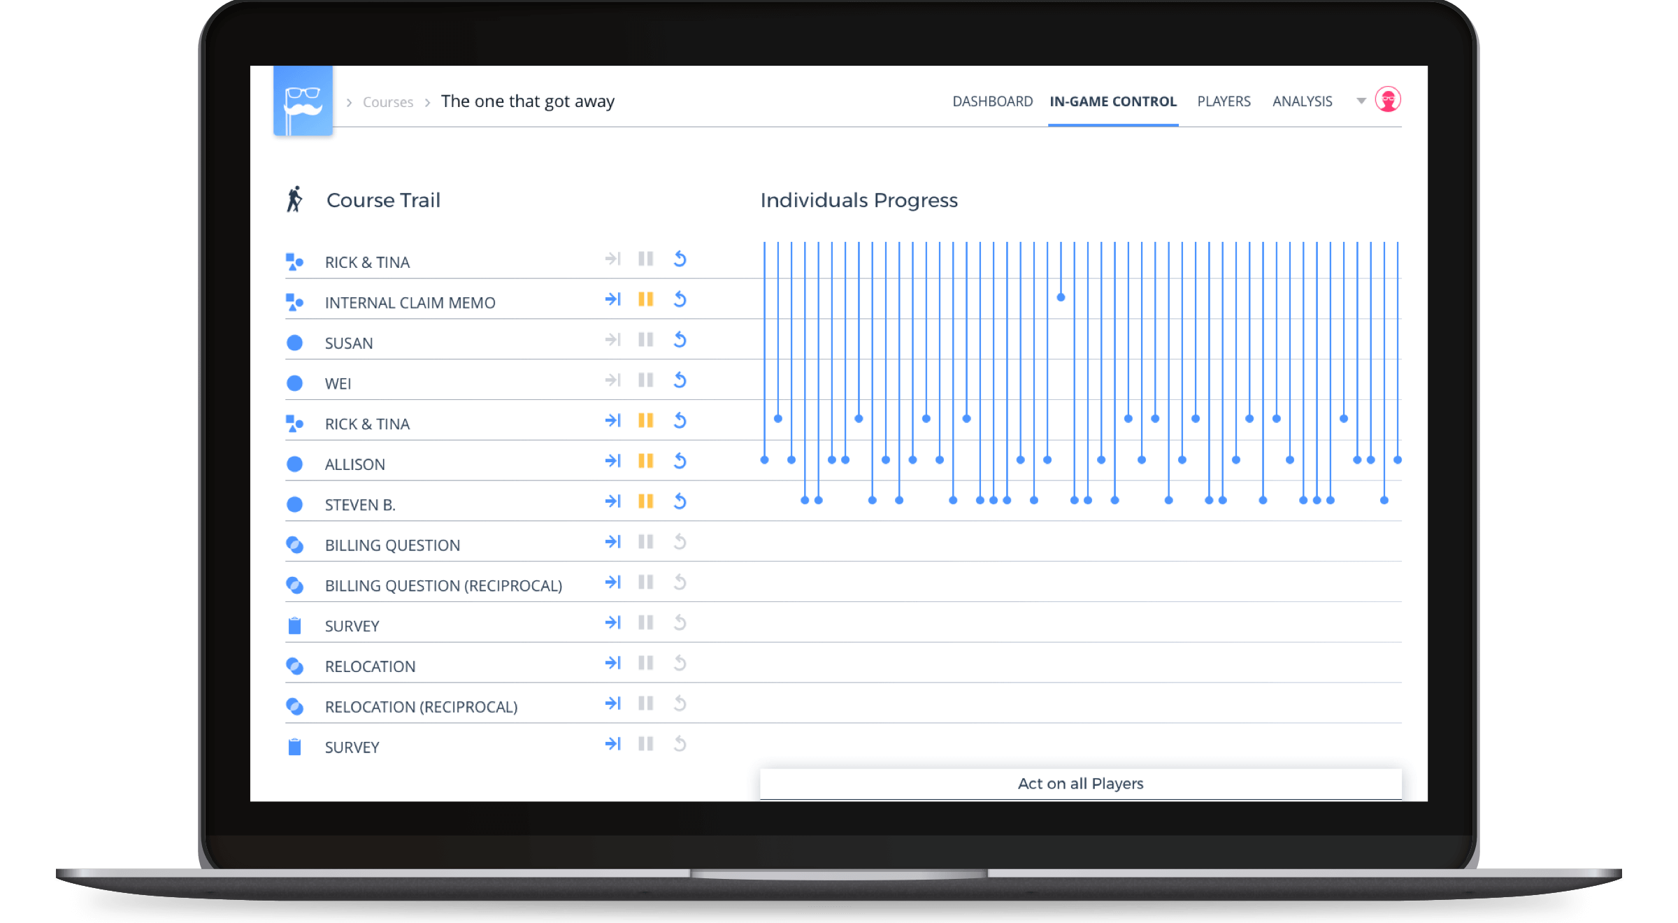This screenshot has height=923, width=1678.
Task: Toggle the orange pause on Steven B.
Action: [645, 501]
